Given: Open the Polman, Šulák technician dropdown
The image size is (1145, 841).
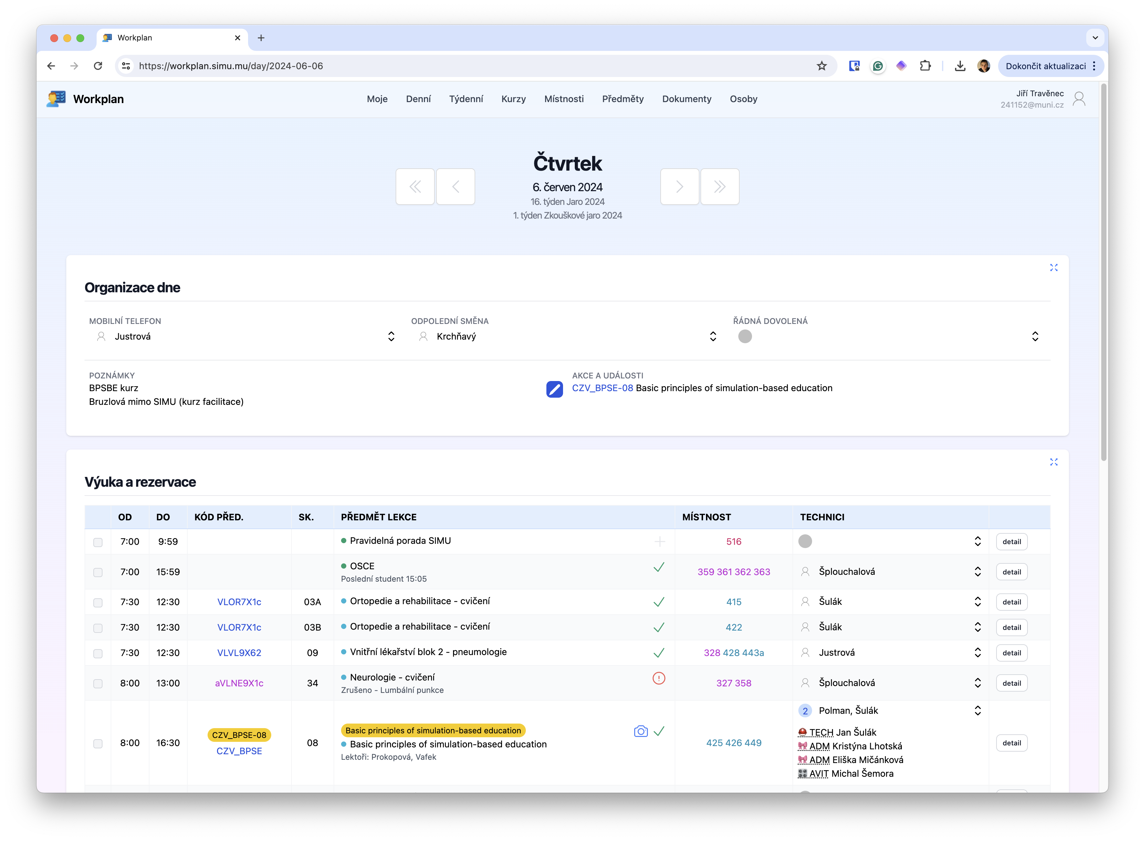Looking at the screenshot, I should (x=977, y=711).
